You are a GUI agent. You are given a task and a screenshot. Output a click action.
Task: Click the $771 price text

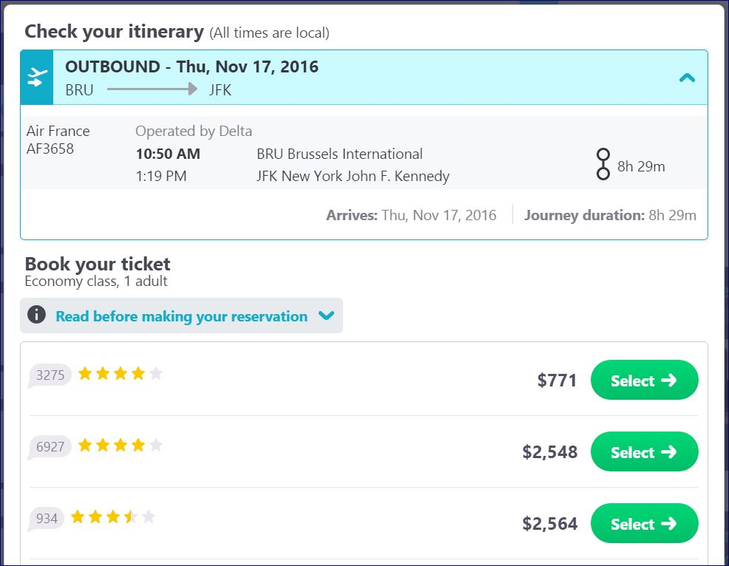click(557, 381)
